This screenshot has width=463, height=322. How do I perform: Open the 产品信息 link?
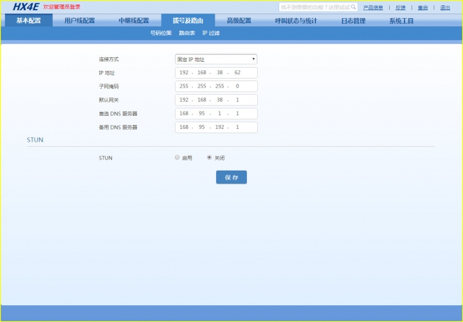pyautogui.click(x=373, y=8)
